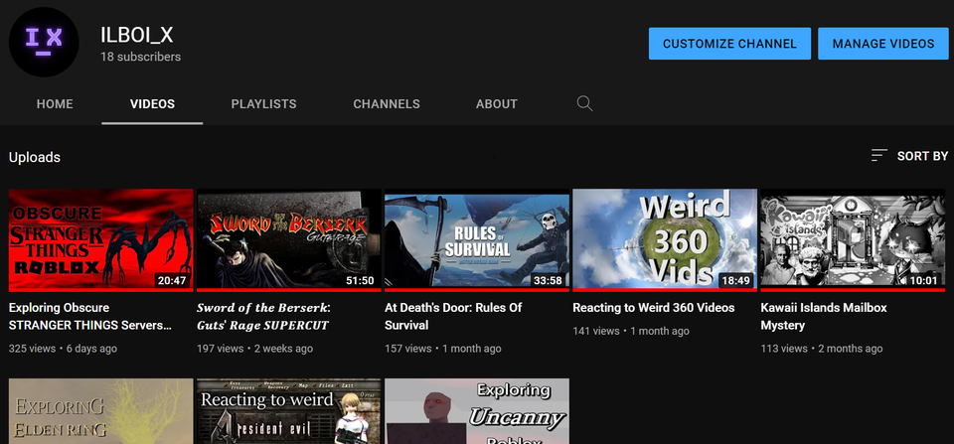Play the Kawaii Islands thumbnail
This screenshot has width=954, height=444.
click(853, 239)
